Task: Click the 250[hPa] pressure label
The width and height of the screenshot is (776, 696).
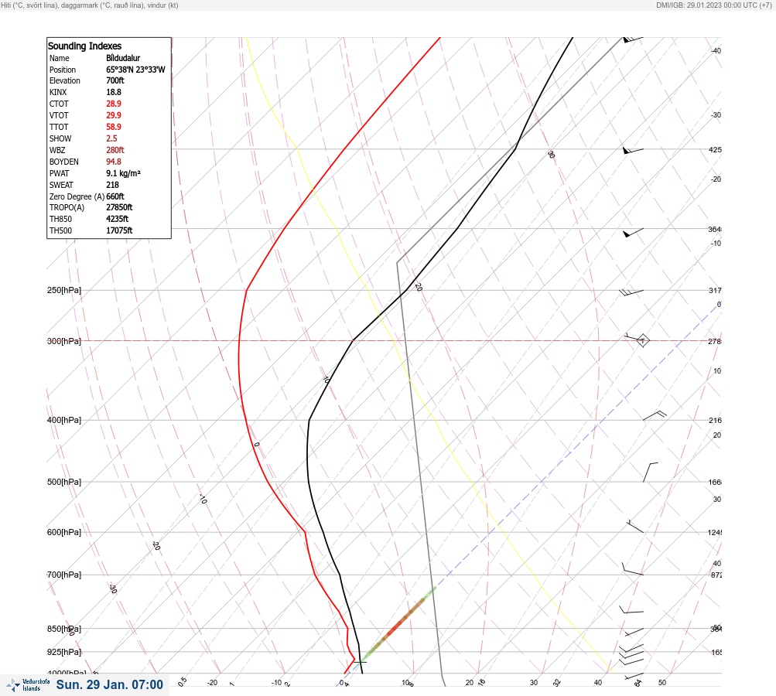Action: (64, 290)
